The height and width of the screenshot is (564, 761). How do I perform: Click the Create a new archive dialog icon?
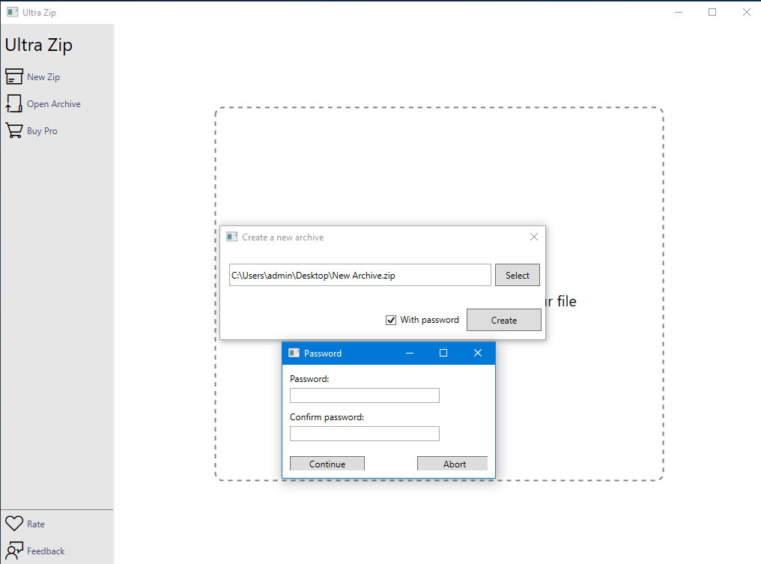tap(232, 236)
